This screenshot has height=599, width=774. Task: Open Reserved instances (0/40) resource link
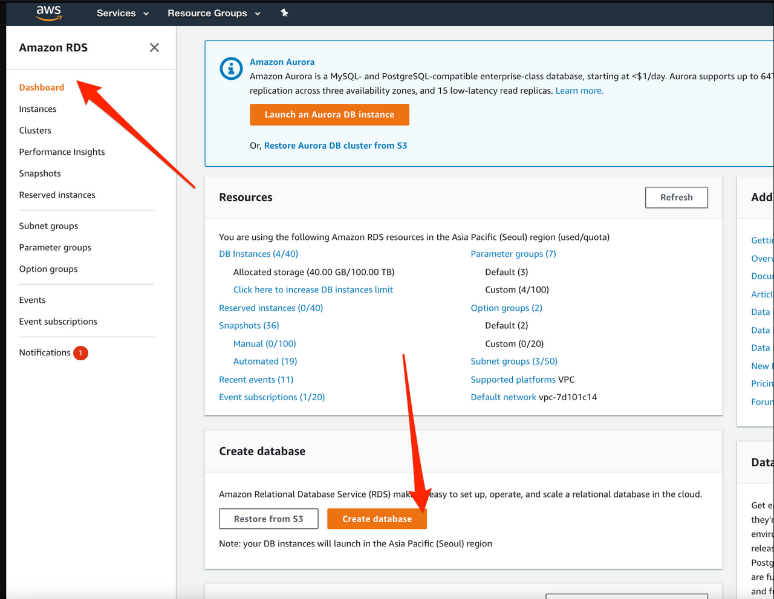[x=271, y=308]
